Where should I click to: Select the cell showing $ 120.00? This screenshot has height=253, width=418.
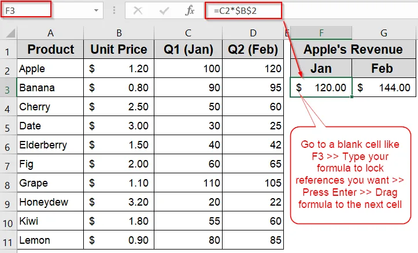point(321,88)
